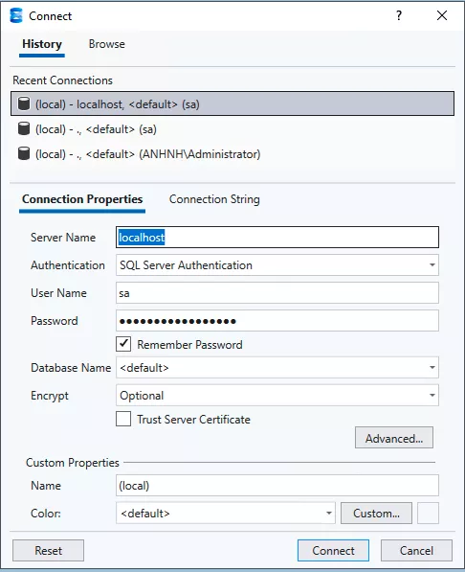
Task: Click the Connect dialog app icon
Action: (16, 15)
